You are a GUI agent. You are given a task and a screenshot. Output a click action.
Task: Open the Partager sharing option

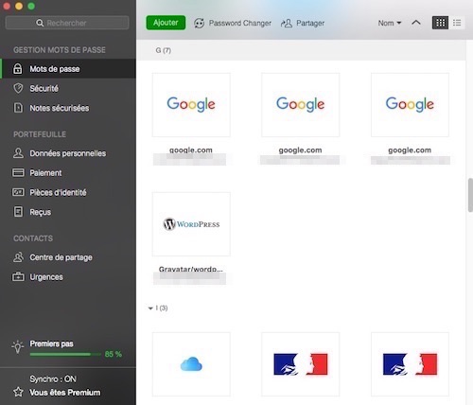[x=310, y=23]
